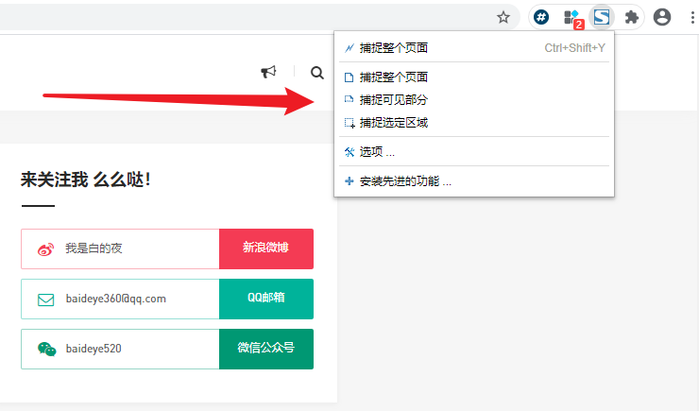
Task: Click the 来关注我 么么哒! heading
Action: [86, 180]
